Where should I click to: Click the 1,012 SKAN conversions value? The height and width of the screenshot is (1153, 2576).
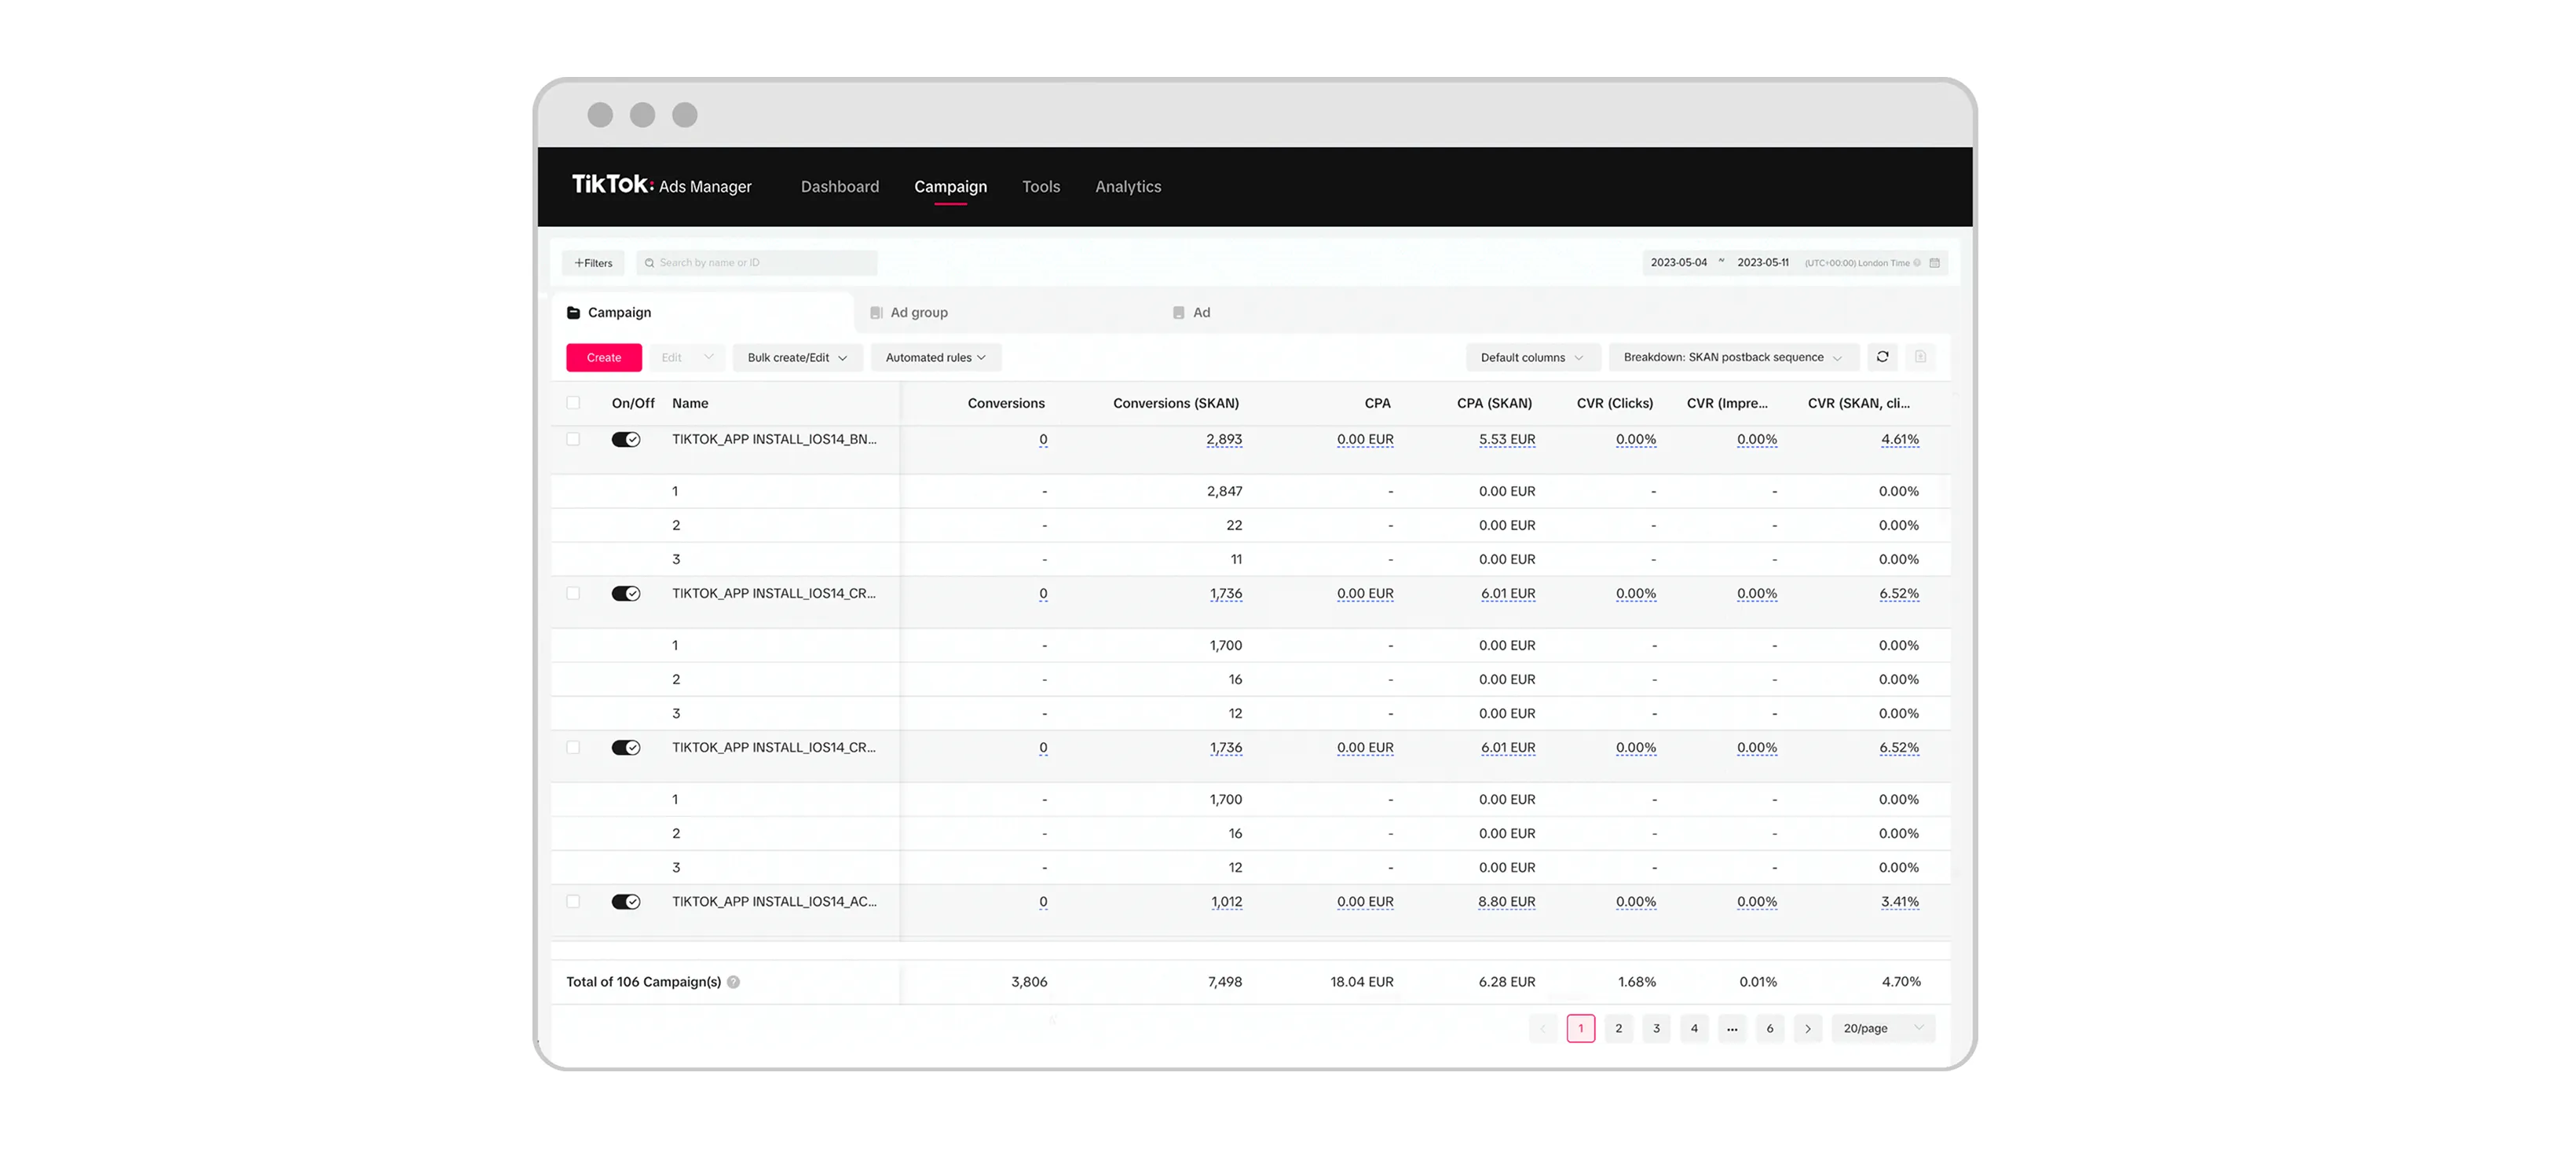pos(1227,901)
